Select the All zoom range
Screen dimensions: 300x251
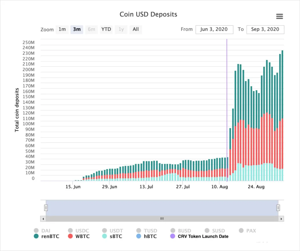(136, 29)
